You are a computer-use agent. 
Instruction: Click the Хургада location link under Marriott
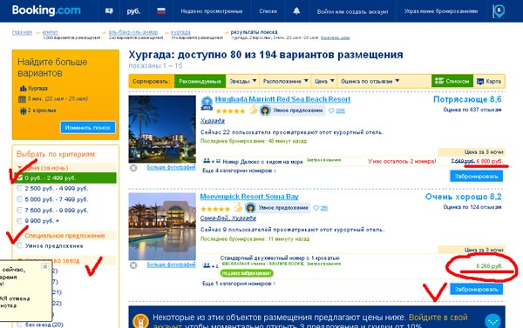pyautogui.click(x=213, y=121)
